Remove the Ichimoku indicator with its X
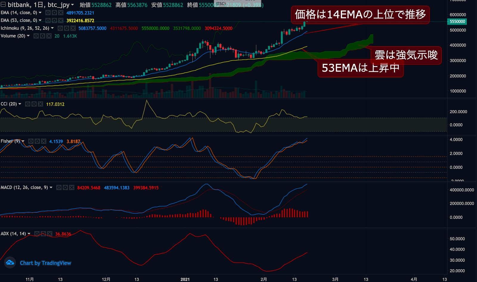This screenshot has width=477, height=282. 73,28
